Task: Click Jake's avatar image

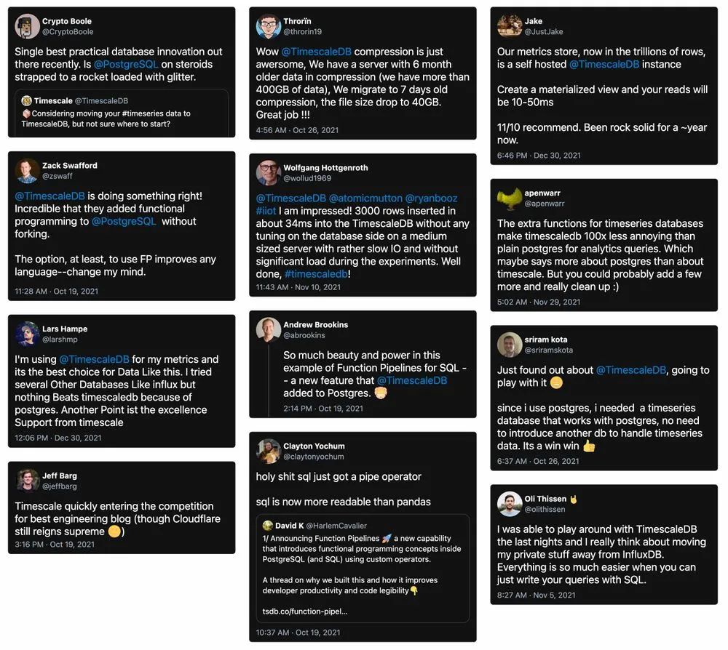Action: (x=510, y=26)
